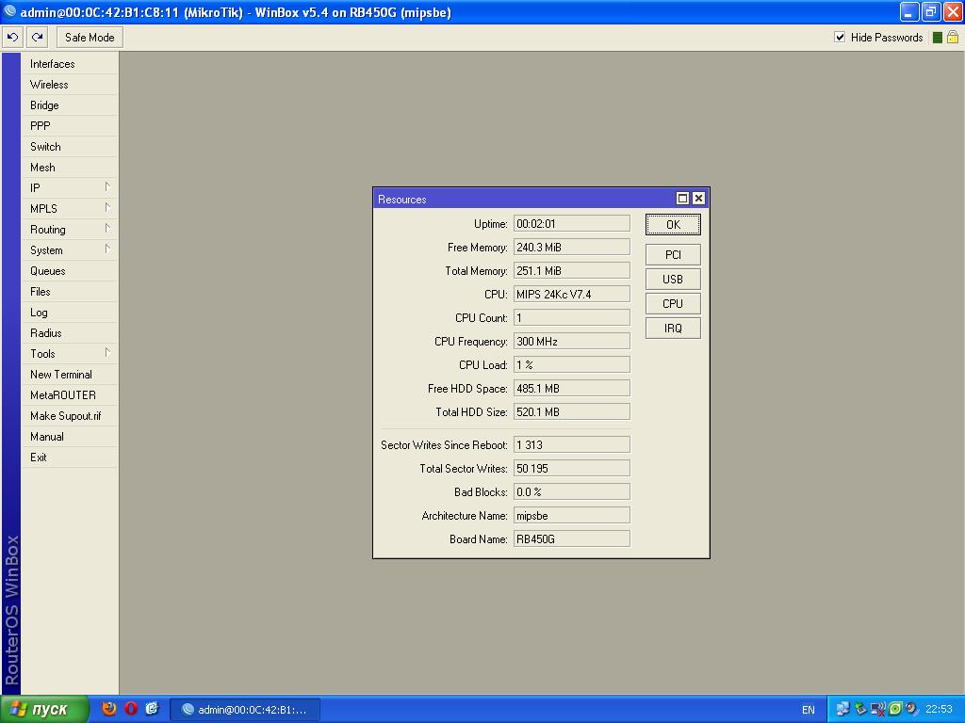
Task: Open the MetaROUTER menu item
Action: click(x=69, y=395)
